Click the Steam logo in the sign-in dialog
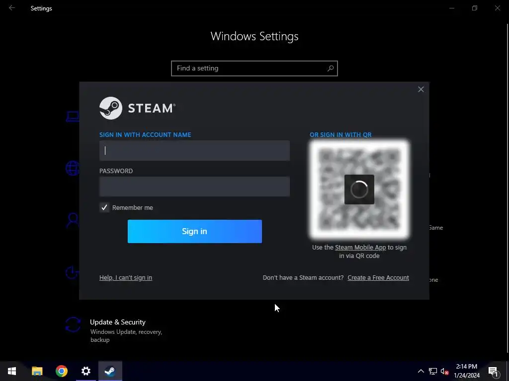 (137, 108)
